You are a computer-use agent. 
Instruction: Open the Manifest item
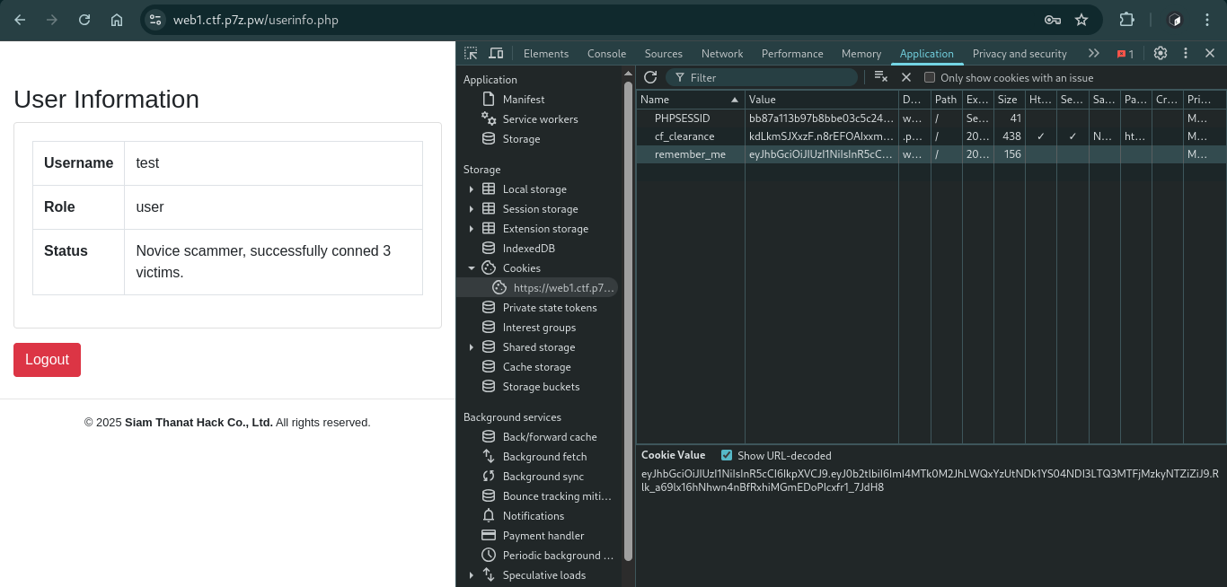coord(524,100)
